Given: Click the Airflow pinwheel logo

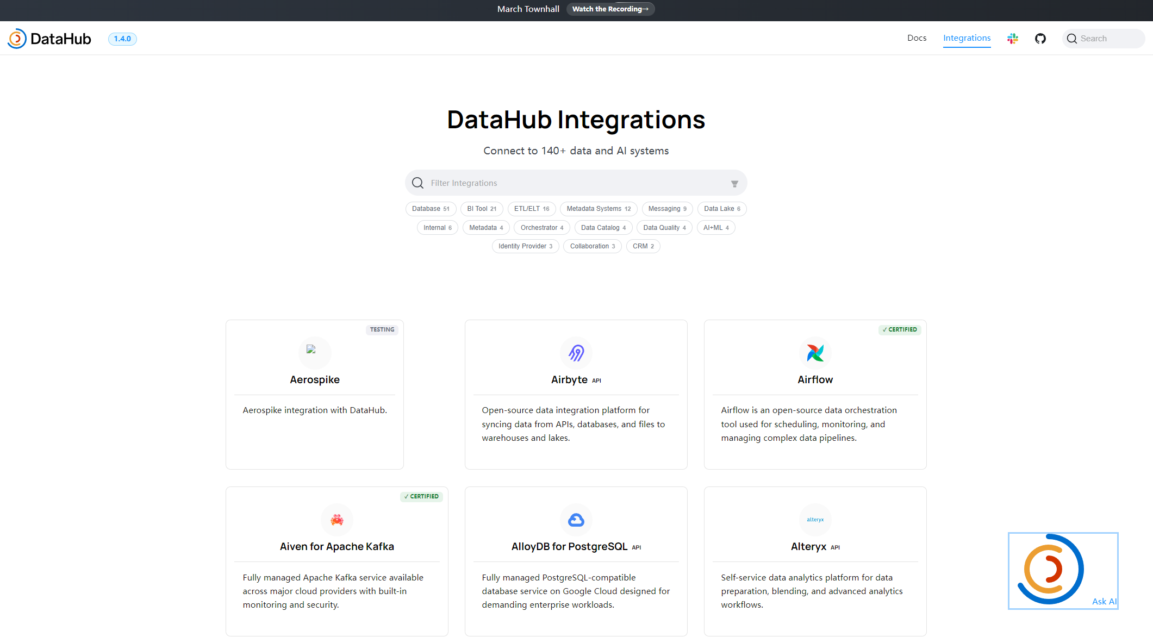Looking at the screenshot, I should (x=815, y=353).
